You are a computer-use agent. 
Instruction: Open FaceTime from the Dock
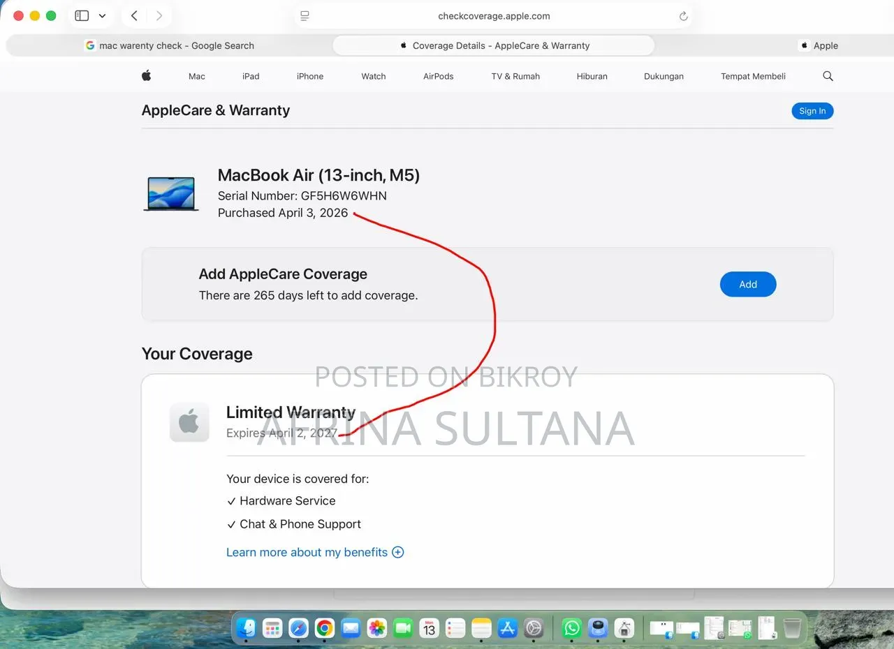403,628
